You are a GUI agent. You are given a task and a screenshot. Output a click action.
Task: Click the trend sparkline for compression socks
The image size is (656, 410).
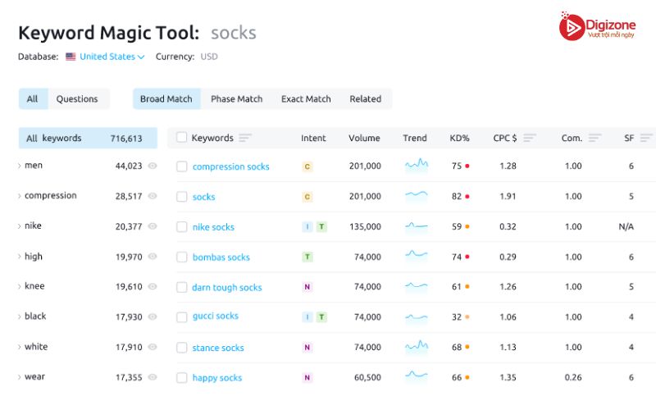click(417, 165)
